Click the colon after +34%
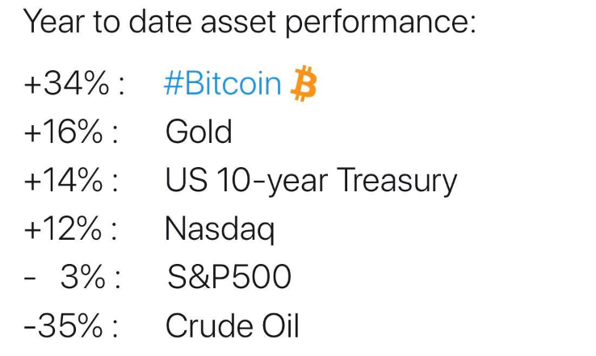Viewport: 596px width, 356px height. [x=121, y=86]
